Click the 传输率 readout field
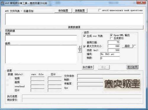The width and height of the screenshot is (148, 110). 90,84
